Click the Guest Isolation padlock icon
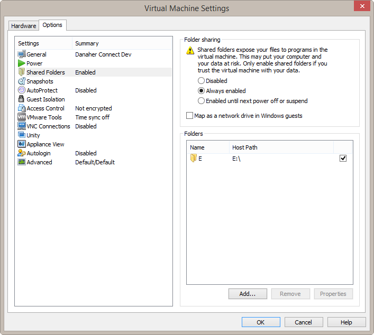This screenshot has height=335, width=374. [x=22, y=99]
